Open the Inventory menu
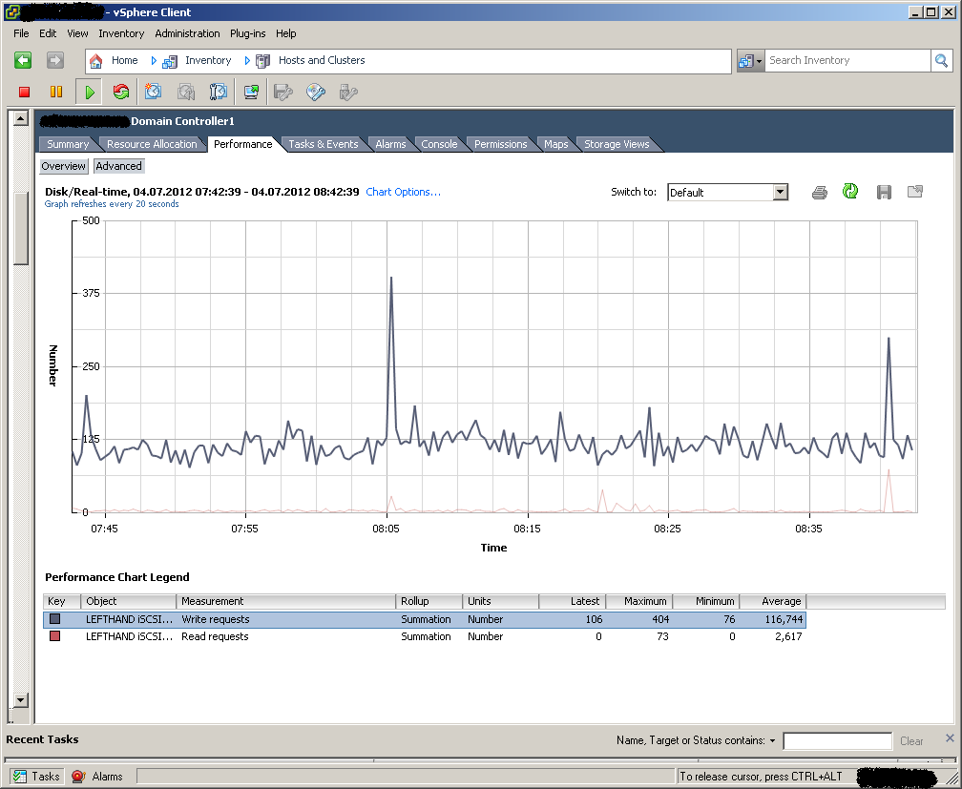The height and width of the screenshot is (789, 962). (121, 33)
